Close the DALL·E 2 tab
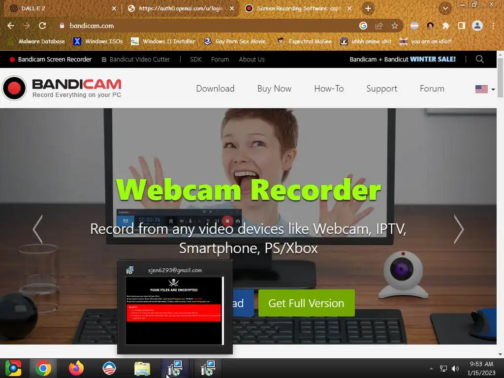 pos(114,8)
